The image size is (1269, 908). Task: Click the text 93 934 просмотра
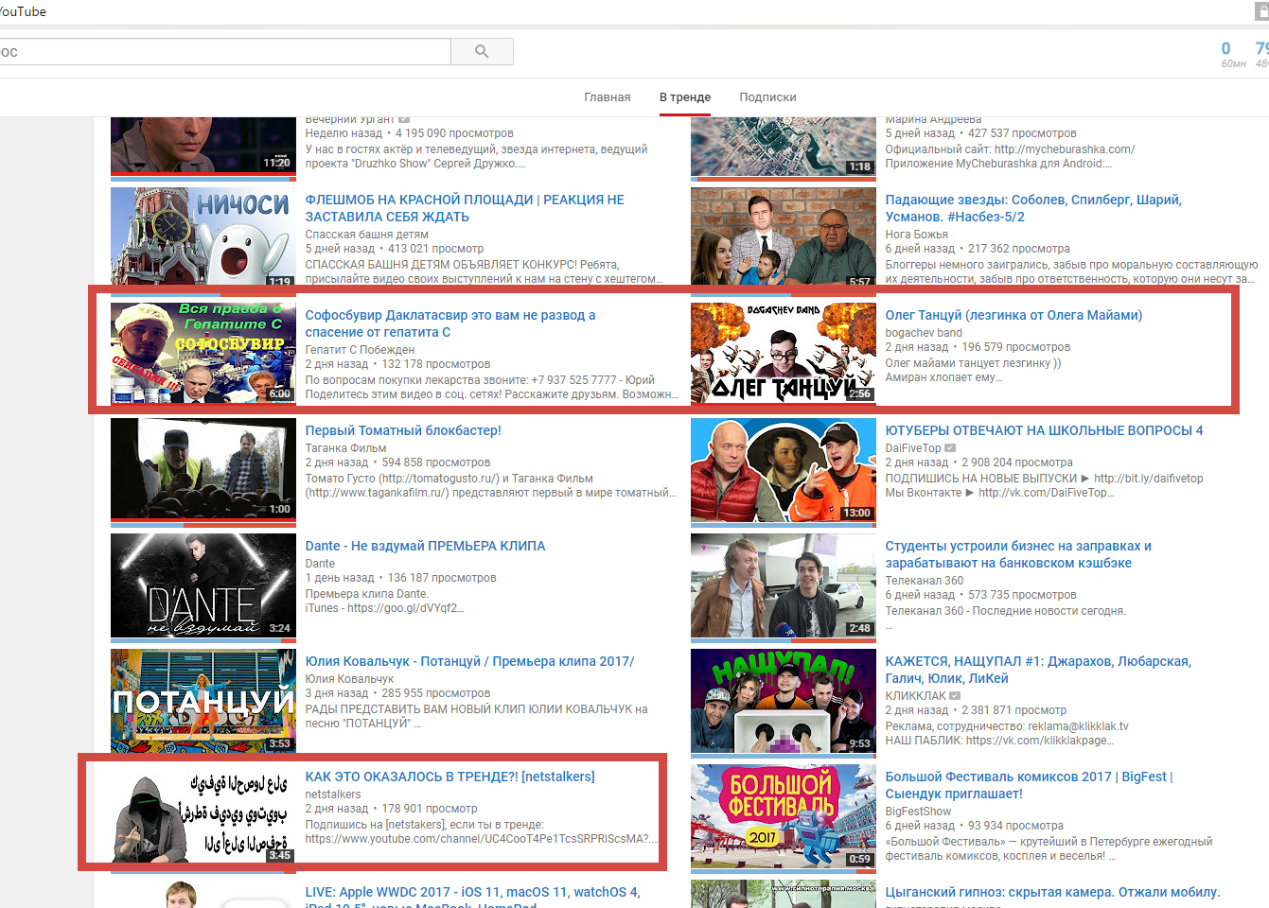click(x=1015, y=826)
